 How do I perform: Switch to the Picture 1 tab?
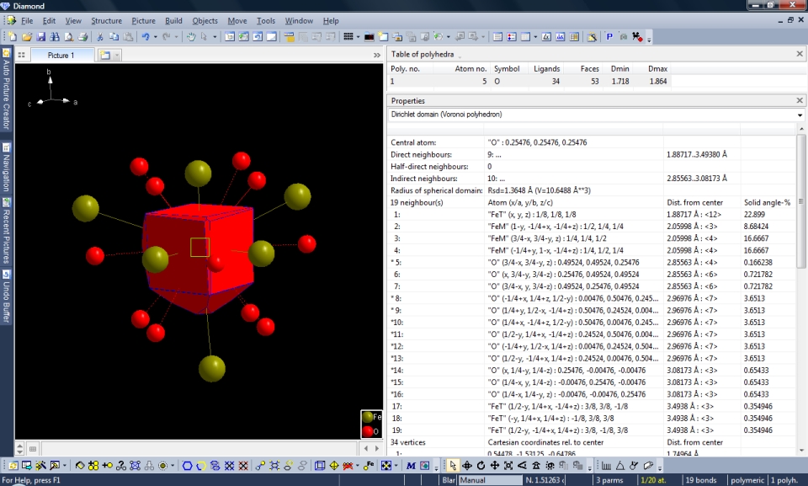tap(60, 56)
